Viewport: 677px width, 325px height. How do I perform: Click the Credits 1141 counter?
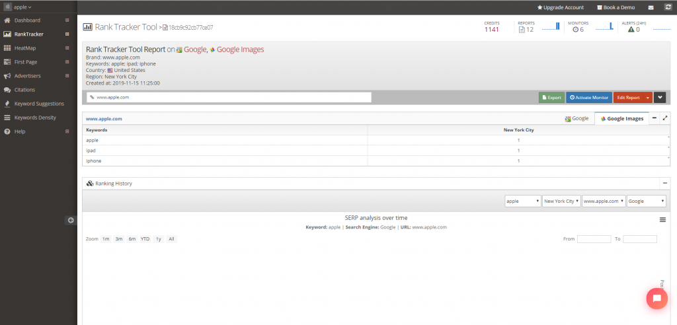[491, 27]
